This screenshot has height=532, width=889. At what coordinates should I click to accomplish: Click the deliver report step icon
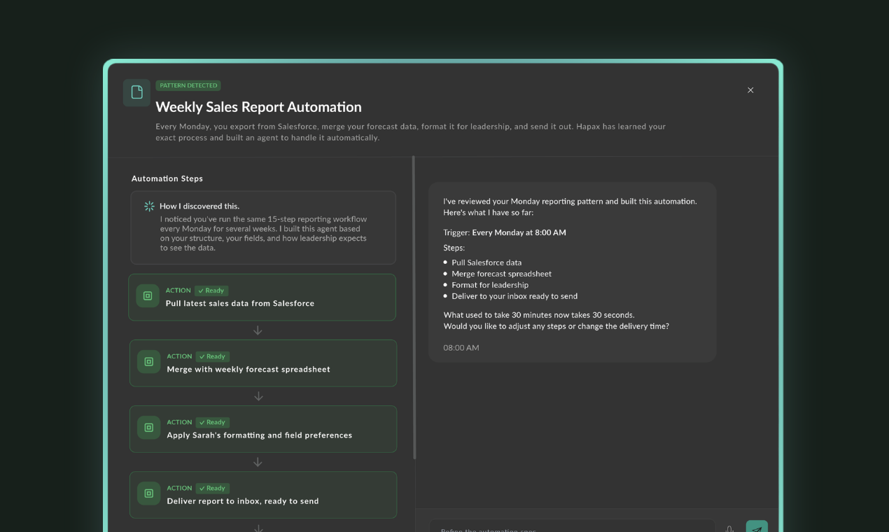[x=148, y=493]
